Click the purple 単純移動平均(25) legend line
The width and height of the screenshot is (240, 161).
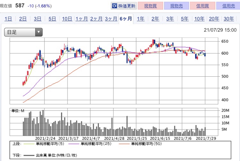click(x=74, y=144)
